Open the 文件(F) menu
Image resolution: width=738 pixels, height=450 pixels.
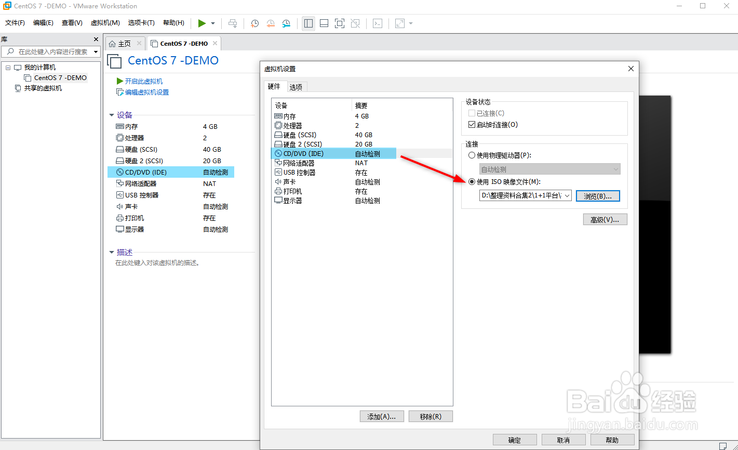tap(15, 23)
